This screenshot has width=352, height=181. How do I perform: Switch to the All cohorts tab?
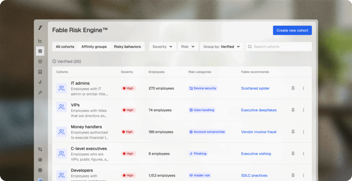(65, 47)
